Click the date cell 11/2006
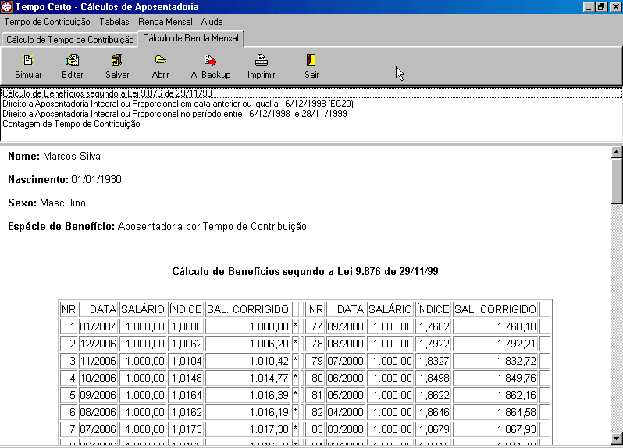This screenshot has width=623, height=448. coord(98,362)
